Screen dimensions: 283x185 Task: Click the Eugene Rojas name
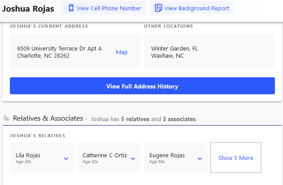pos(167,155)
